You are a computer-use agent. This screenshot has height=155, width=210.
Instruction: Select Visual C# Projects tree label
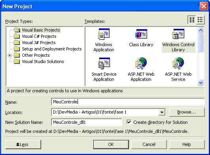[x=39, y=36]
